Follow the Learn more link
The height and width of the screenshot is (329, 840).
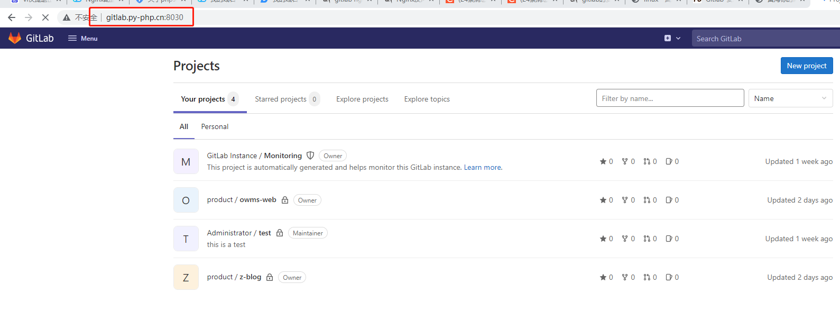click(x=483, y=167)
